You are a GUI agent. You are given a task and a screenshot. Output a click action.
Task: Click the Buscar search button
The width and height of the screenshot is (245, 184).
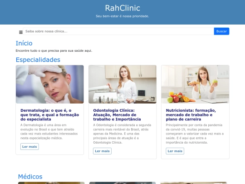(221, 31)
